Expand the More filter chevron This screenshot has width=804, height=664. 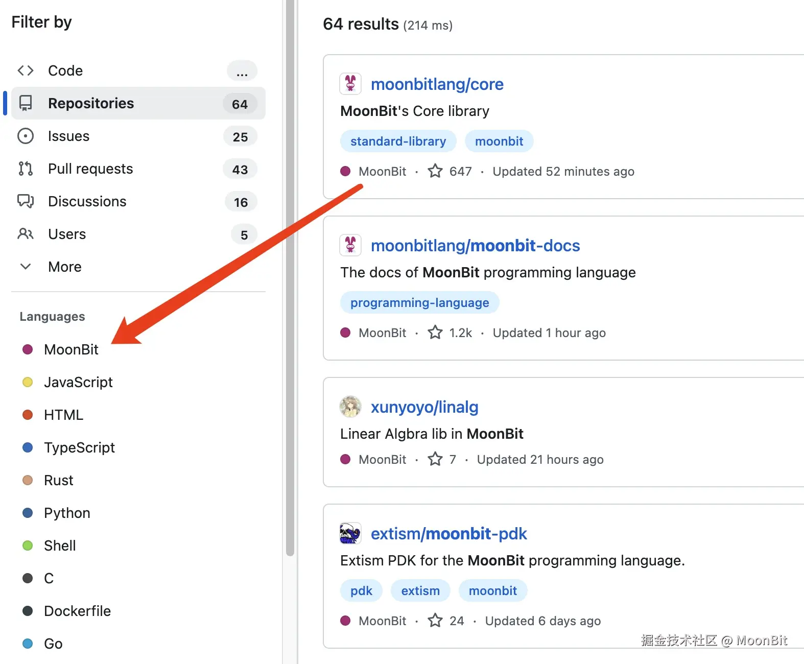[x=26, y=267]
